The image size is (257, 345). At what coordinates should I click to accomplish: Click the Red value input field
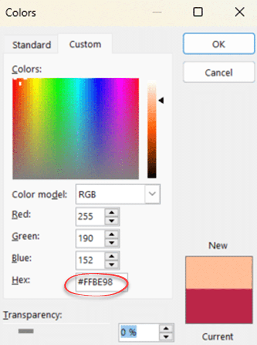[90, 217]
